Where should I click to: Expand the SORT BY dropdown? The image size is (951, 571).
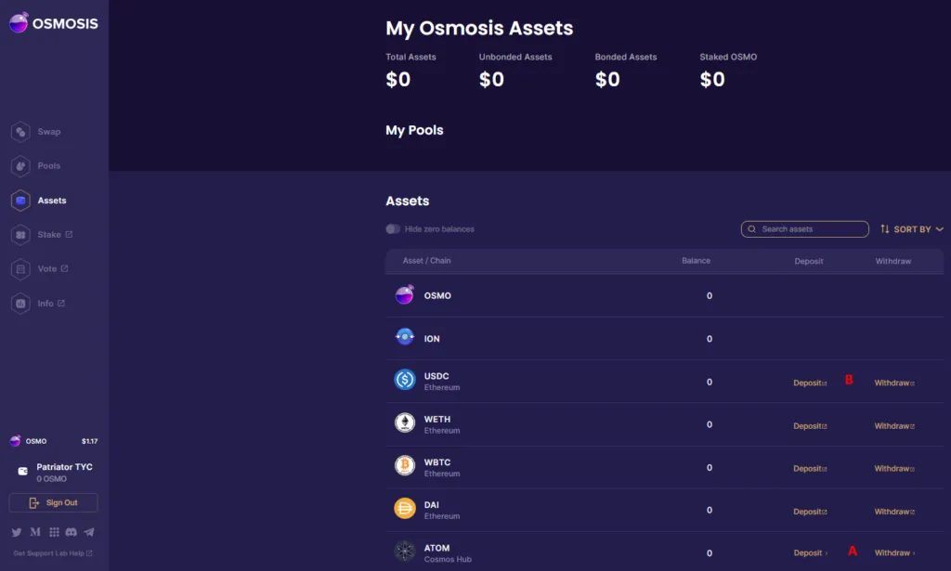point(912,229)
